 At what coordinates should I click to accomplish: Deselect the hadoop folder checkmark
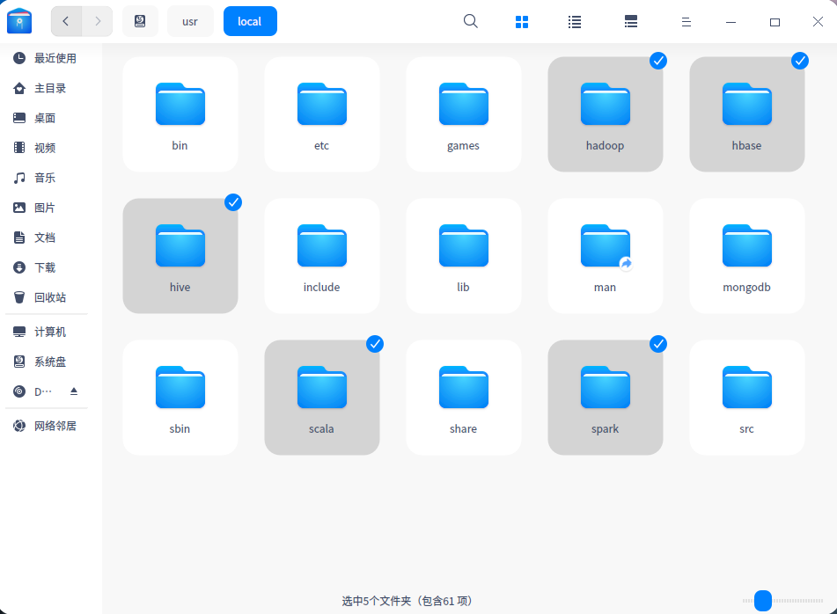(658, 61)
